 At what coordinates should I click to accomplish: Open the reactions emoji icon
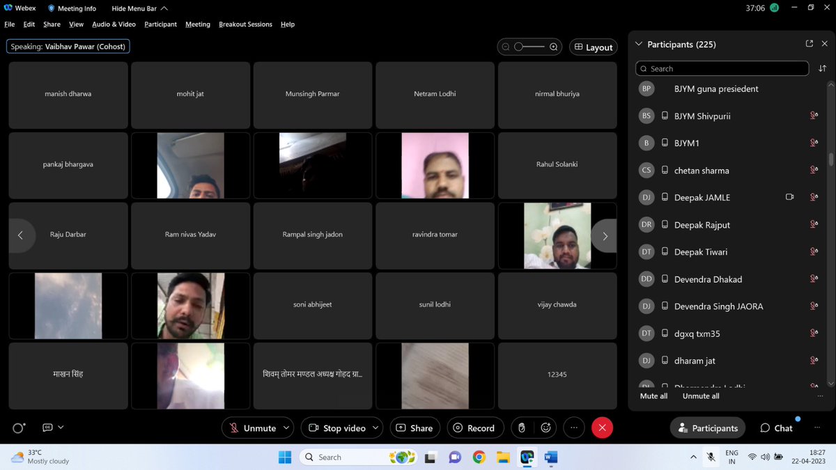pos(546,428)
